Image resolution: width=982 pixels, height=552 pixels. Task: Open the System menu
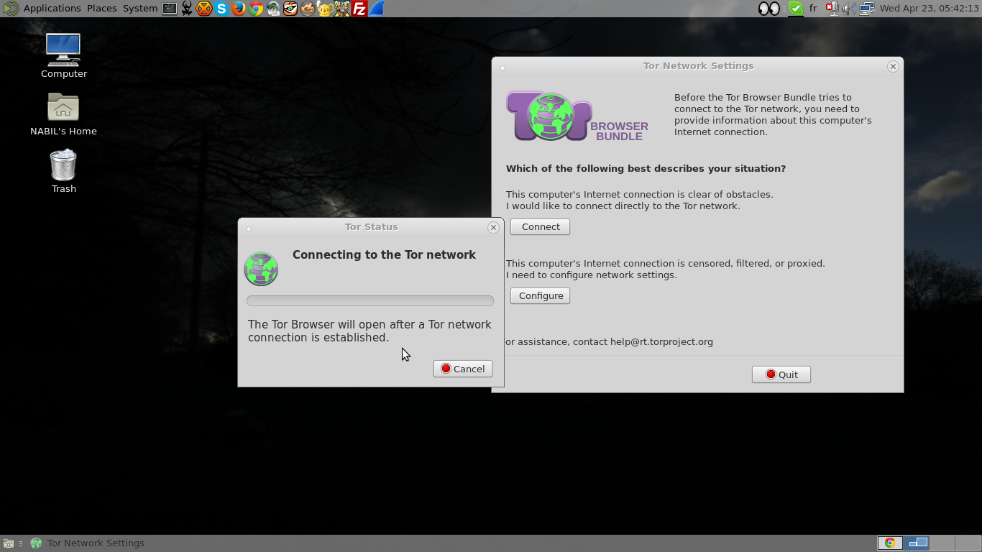coord(139,9)
